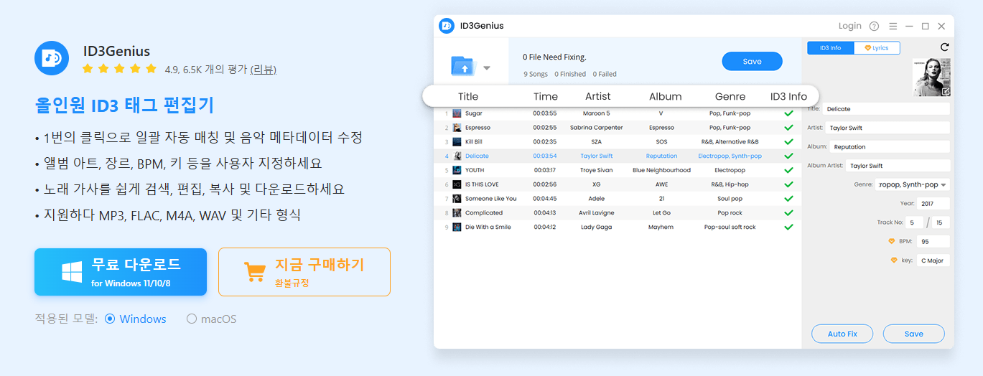Switch to the Lyrics tab
The width and height of the screenshot is (983, 376).
(x=877, y=48)
